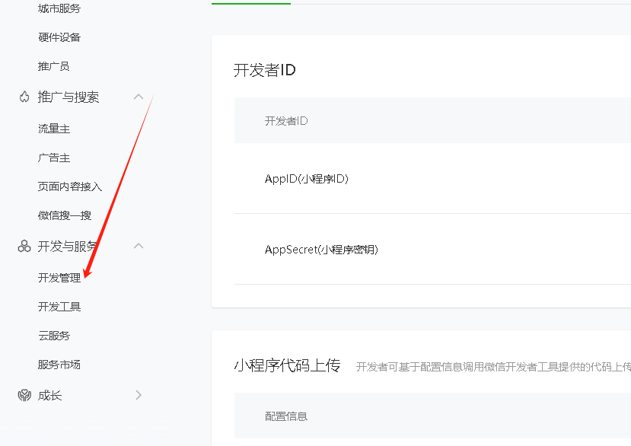The height and width of the screenshot is (446, 631).
Task: Click the 小程序代码上传 heading
Action: [x=287, y=365]
